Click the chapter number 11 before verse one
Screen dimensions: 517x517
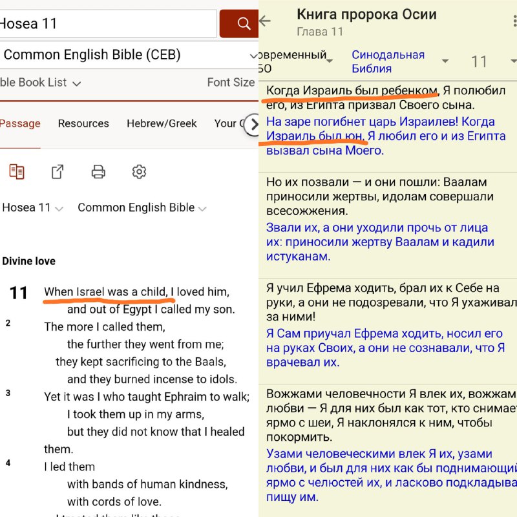[19, 293]
